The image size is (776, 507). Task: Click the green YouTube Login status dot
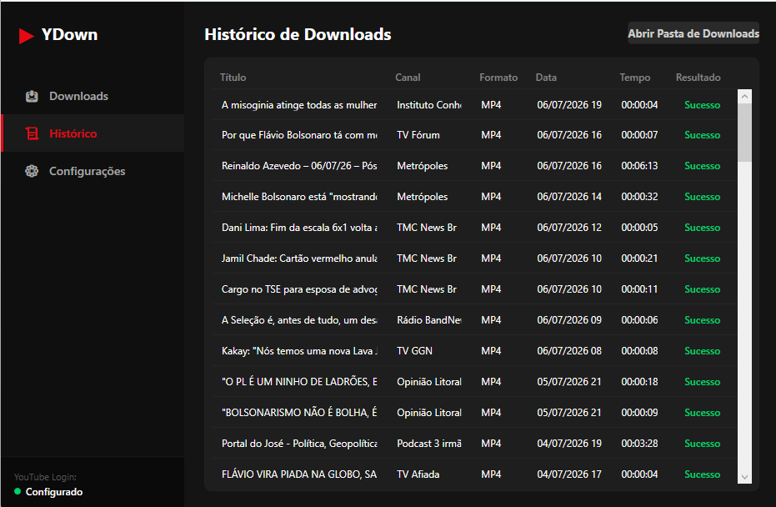18,492
